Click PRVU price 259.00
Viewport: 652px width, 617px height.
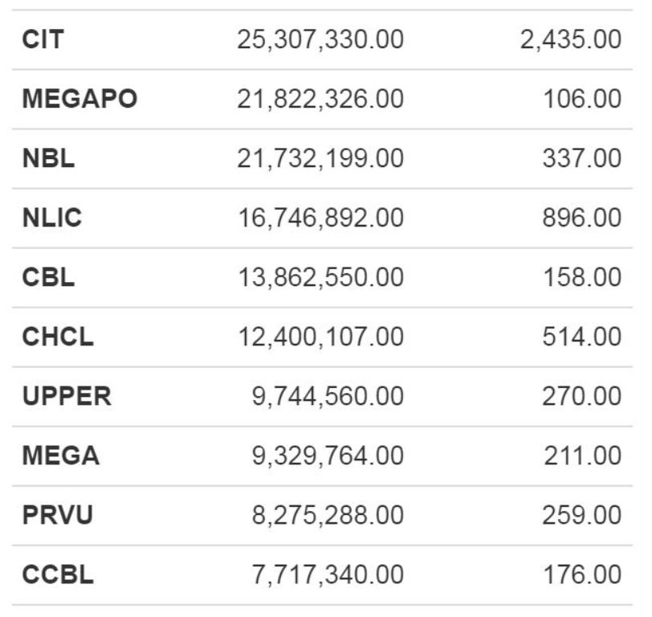pyautogui.click(x=581, y=515)
